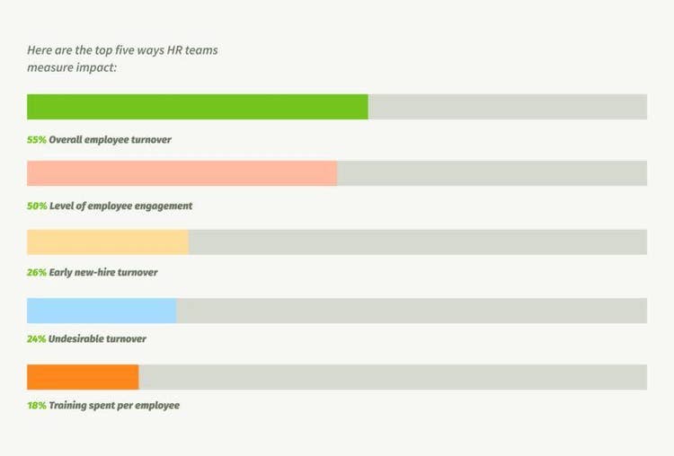Click the Level of employee engagement text

pos(120,206)
